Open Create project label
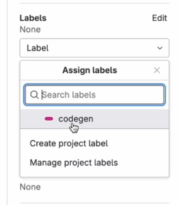 69,143
